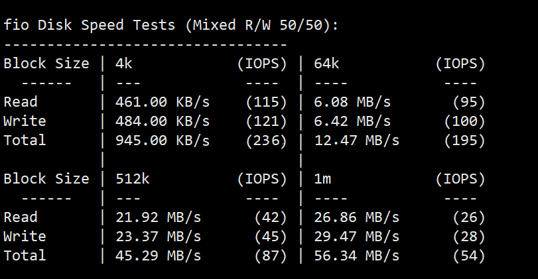Click the 4k block size header
This screenshot has height=279, width=538.
point(124,64)
